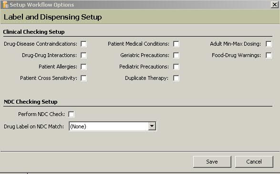Check the Patient Allergies box
This screenshot has height=174, width=280.
83,67
